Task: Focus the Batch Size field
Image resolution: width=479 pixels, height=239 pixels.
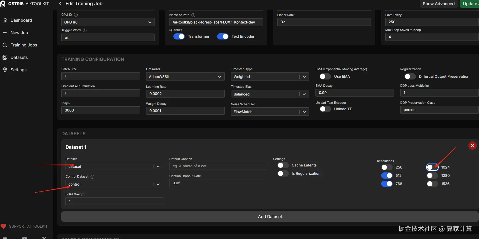Action: click(100, 76)
